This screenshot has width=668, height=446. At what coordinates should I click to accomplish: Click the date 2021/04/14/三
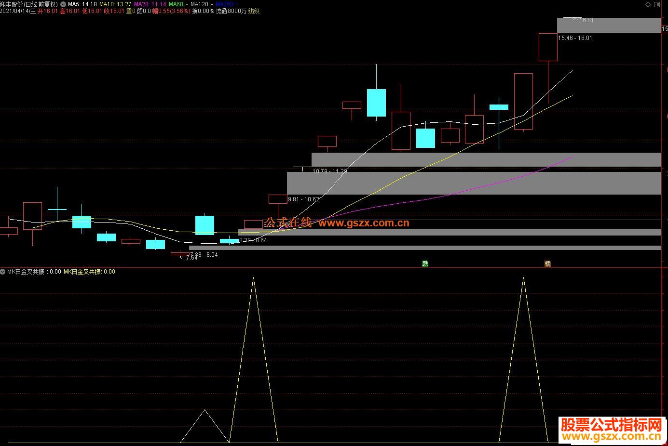click(18, 11)
